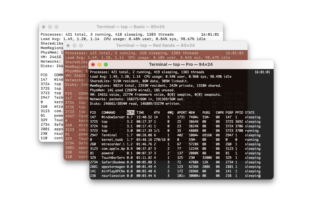
Task: Close the Pro terminal window
Action: pyautogui.click(x=93, y=64)
